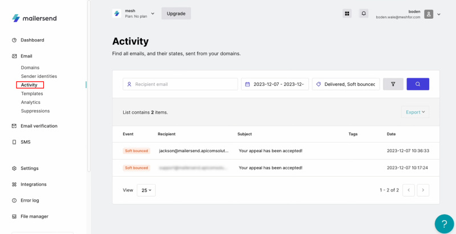Expand the Export dropdown
This screenshot has height=234, width=456.
tap(416, 112)
